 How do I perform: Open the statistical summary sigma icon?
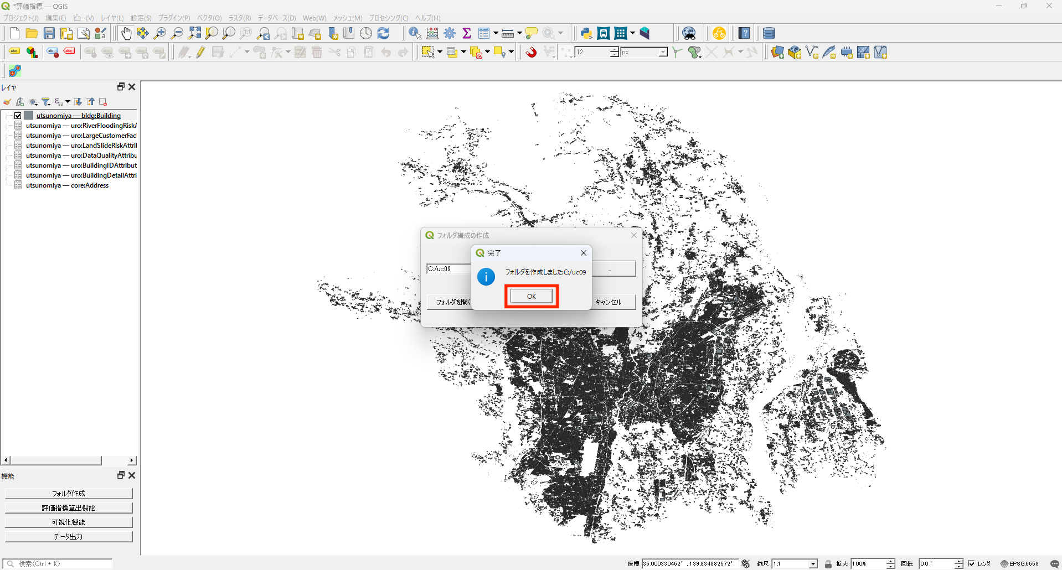[467, 33]
